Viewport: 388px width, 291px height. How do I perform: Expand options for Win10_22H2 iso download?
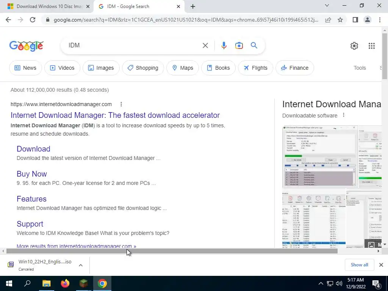click(x=80, y=265)
